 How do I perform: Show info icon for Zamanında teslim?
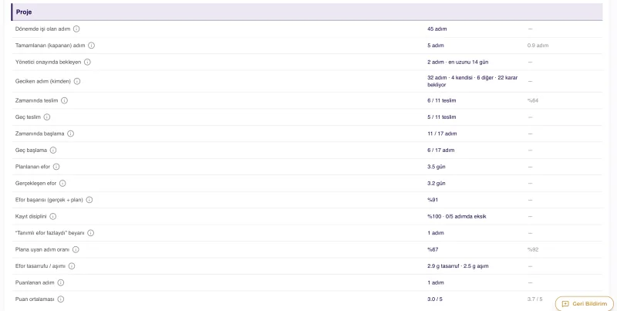64,100
